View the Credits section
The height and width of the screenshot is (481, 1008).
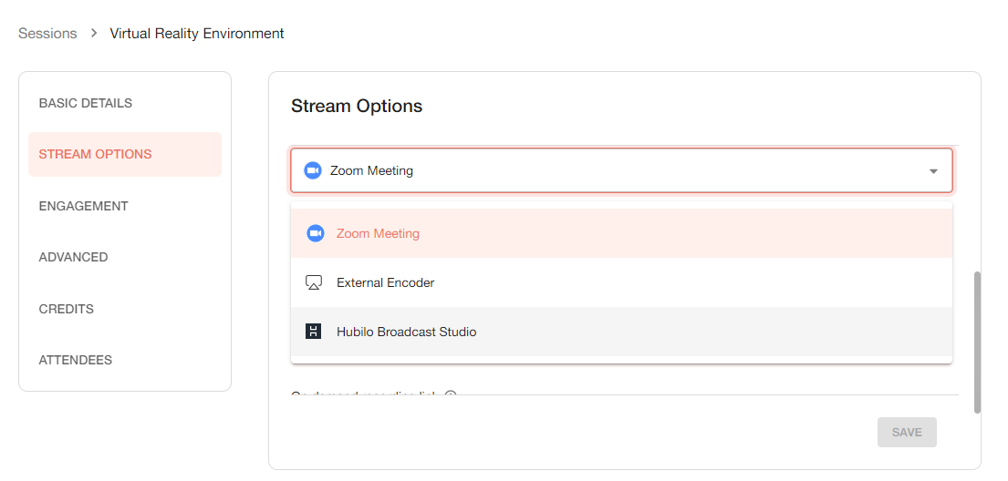click(67, 309)
